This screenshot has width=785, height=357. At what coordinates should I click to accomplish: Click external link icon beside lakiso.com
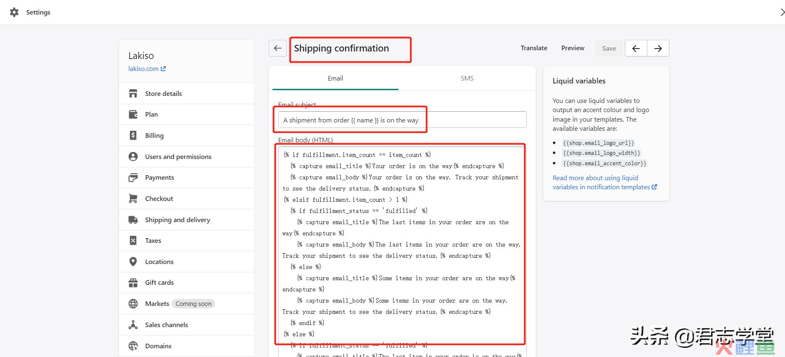(x=163, y=69)
